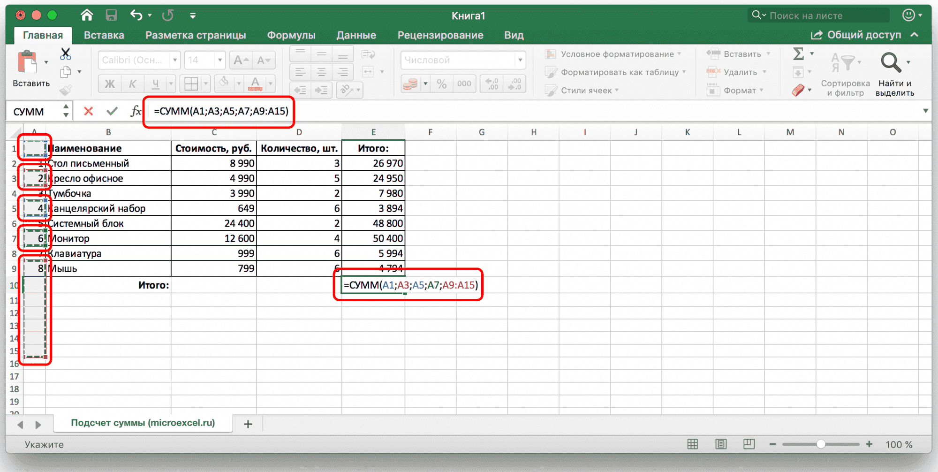Click the Undo arrow icon

pos(136,15)
